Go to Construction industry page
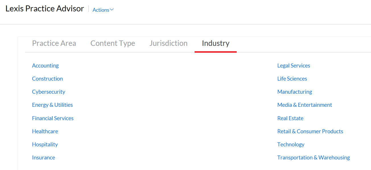 [x=47, y=79]
